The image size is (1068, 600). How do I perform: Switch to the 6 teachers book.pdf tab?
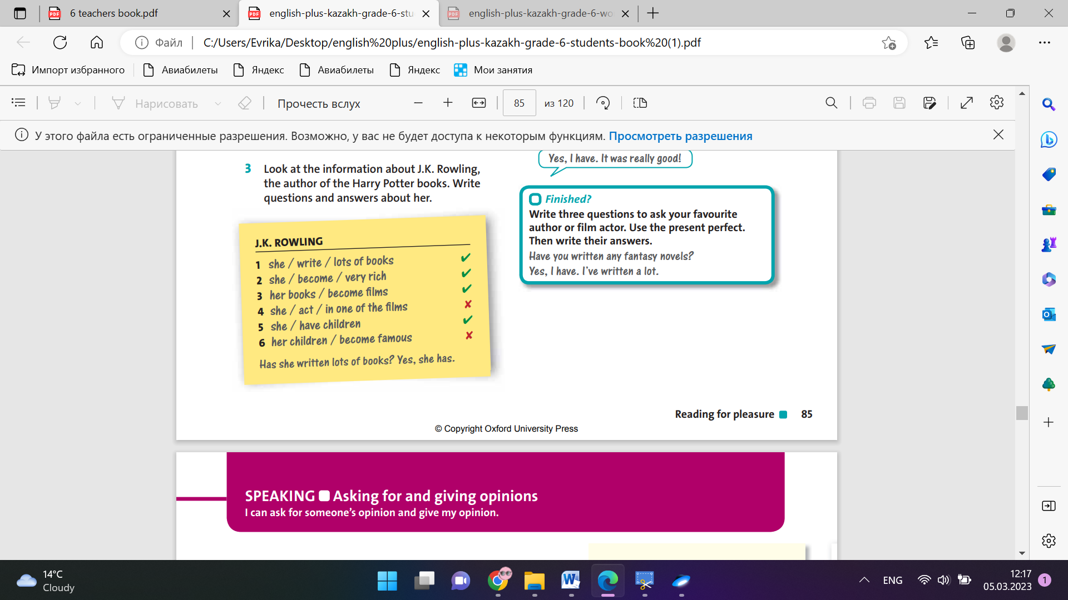click(114, 13)
